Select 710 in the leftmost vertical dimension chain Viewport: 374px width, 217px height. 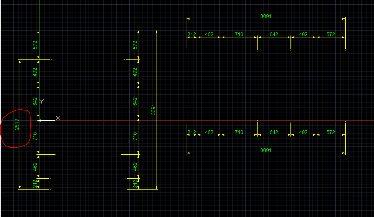point(35,136)
